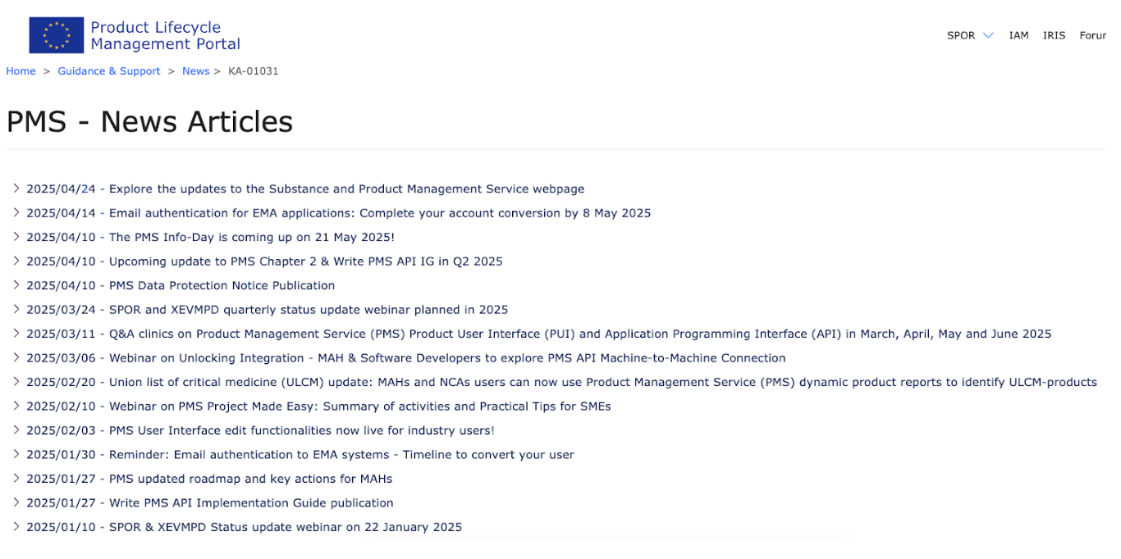Expand the PMS Info-Day article chevron
The image size is (1121, 559).
pyautogui.click(x=16, y=237)
